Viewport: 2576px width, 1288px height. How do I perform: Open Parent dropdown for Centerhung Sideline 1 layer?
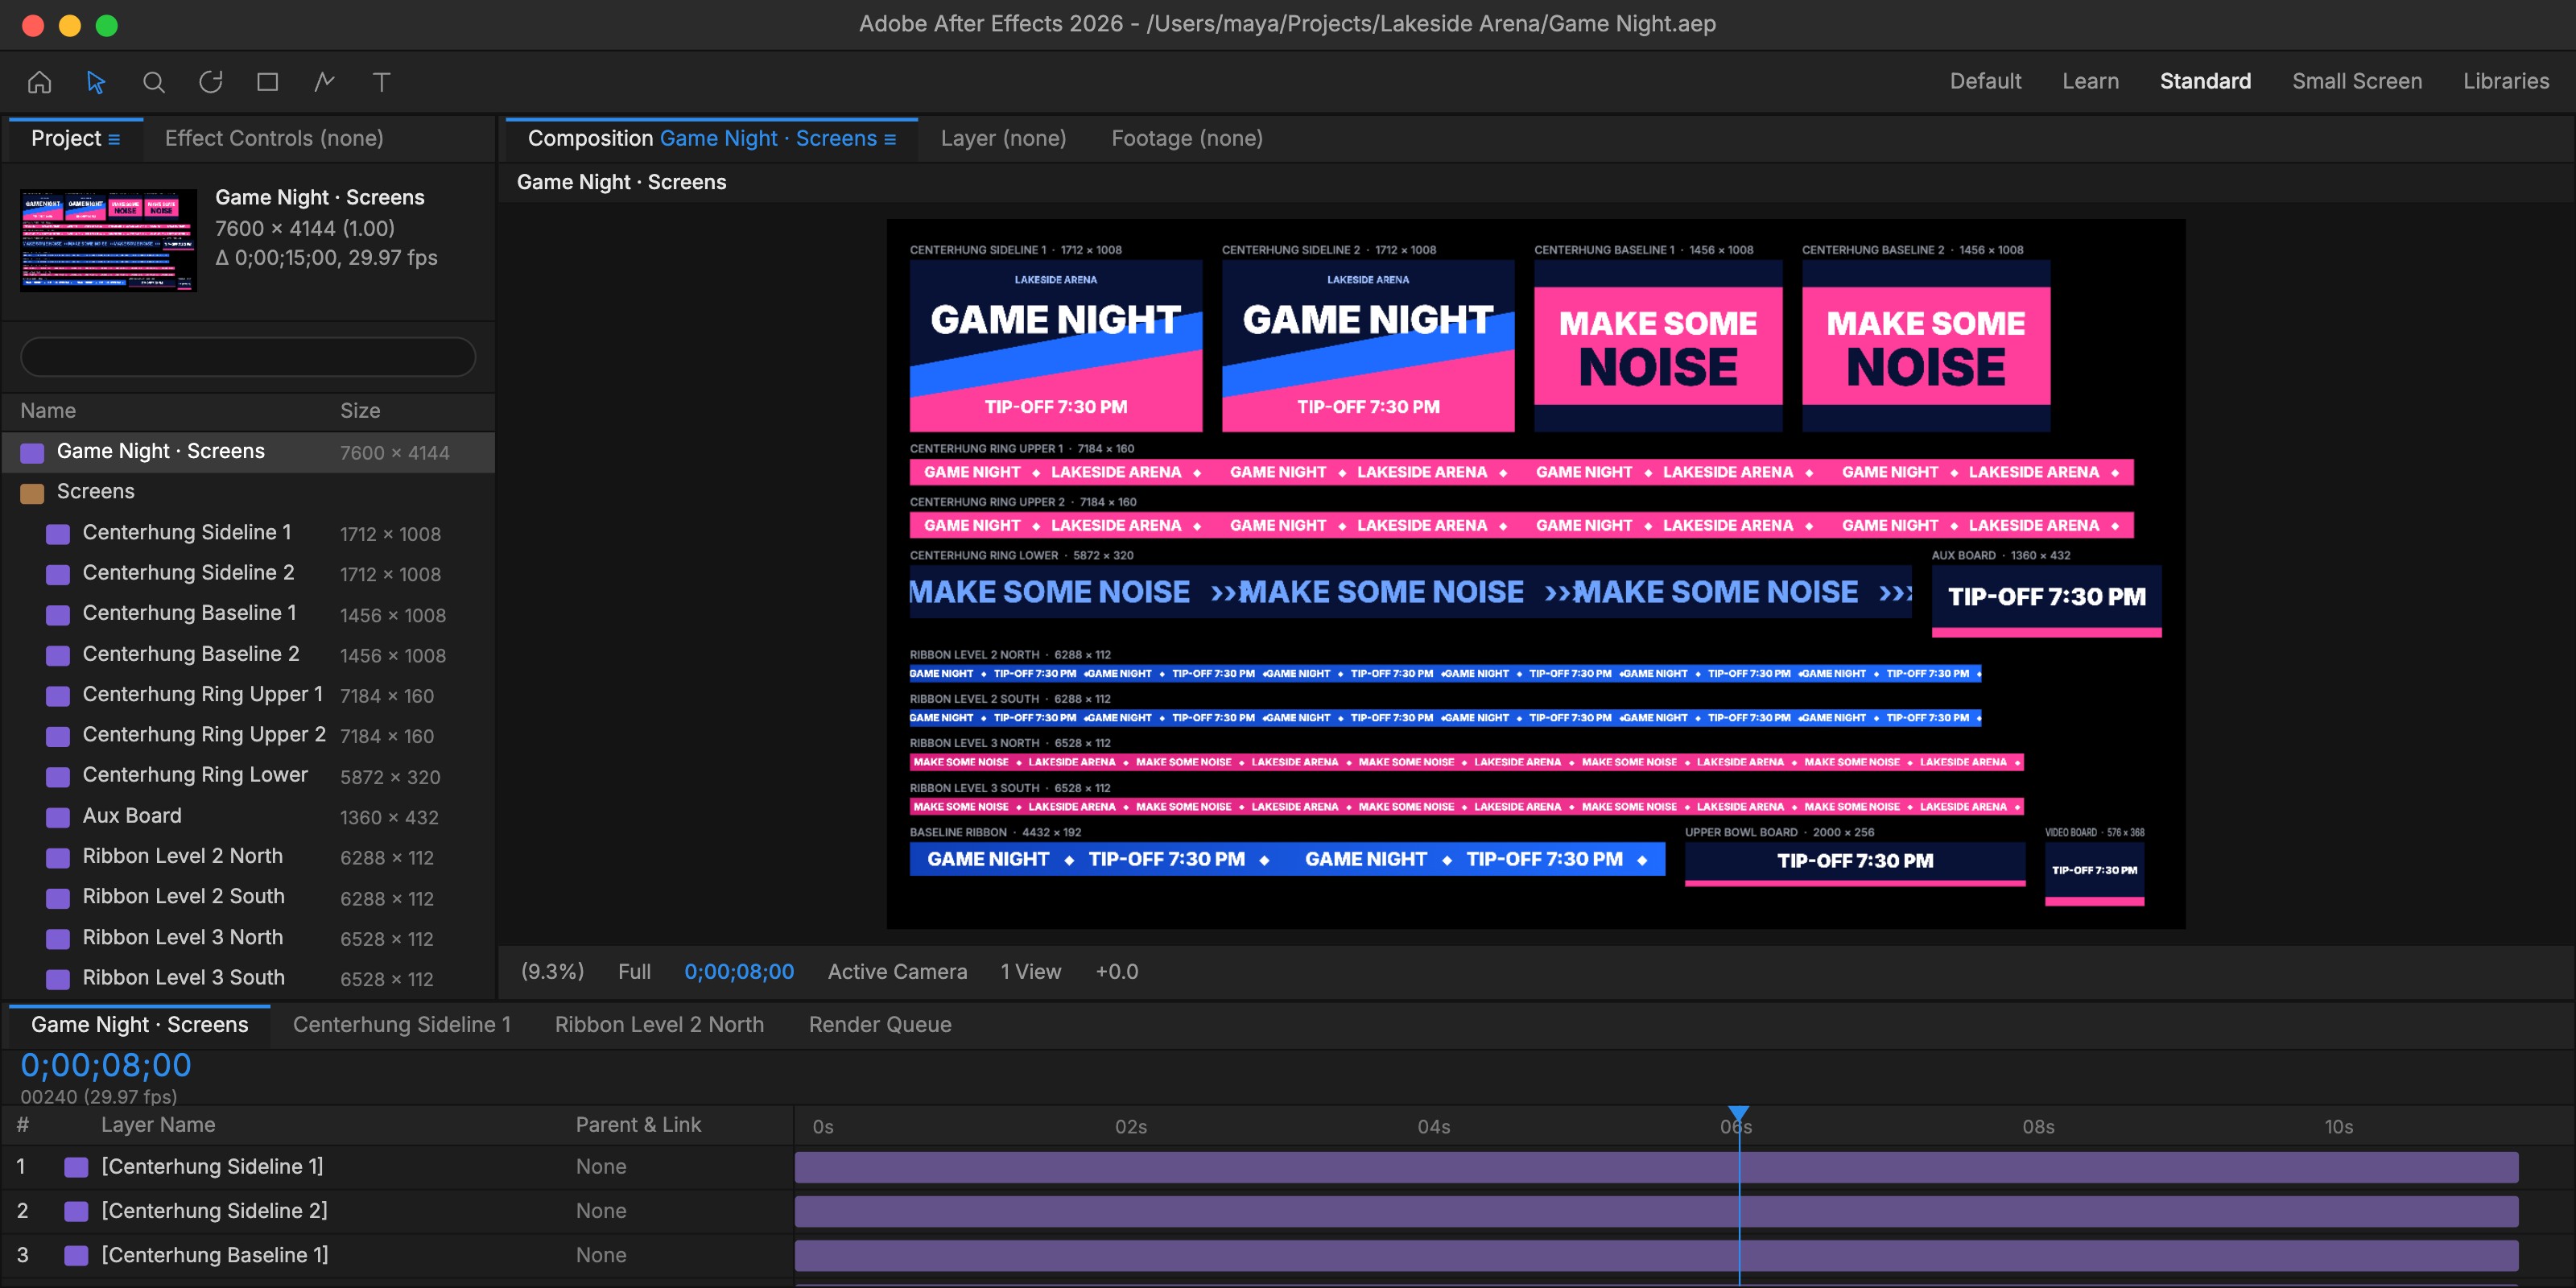coord(601,1166)
